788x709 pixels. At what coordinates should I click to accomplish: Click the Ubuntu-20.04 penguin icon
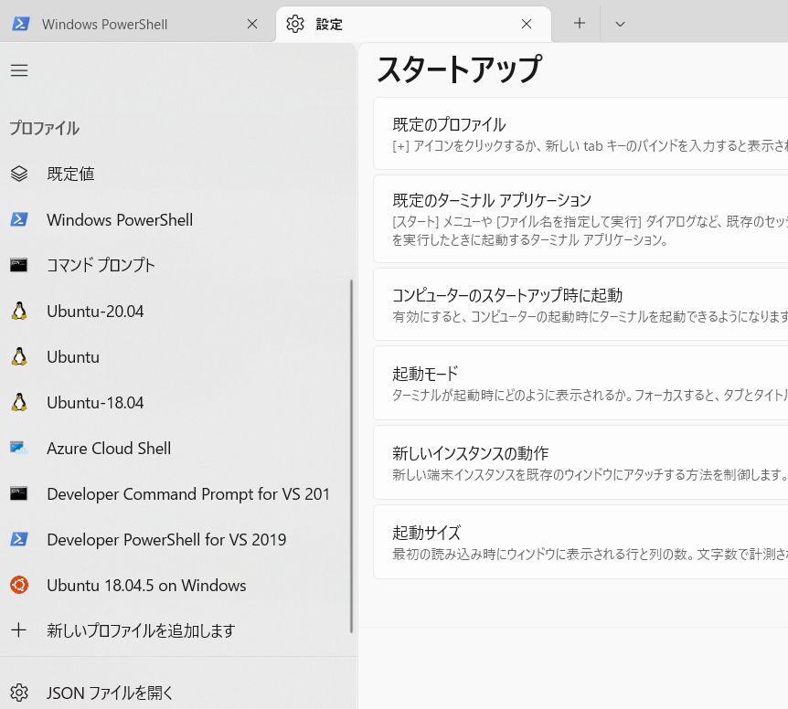[19, 311]
